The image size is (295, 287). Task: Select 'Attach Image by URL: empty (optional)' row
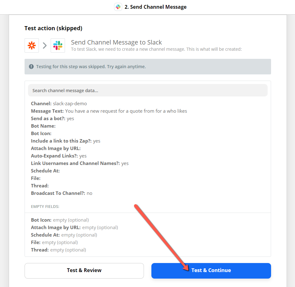pos(75,228)
